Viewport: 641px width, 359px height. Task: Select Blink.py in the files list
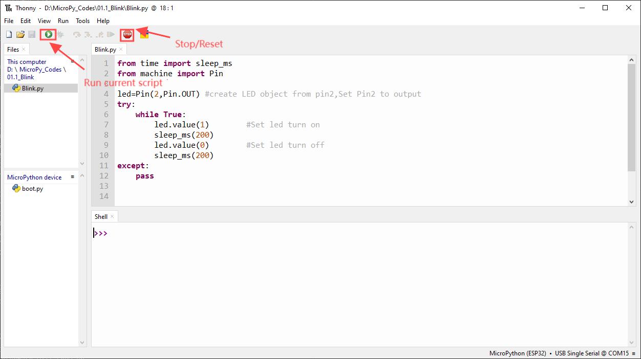click(32, 88)
